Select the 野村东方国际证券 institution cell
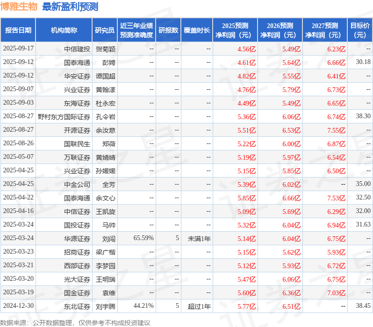 pyautogui.click(x=64, y=117)
